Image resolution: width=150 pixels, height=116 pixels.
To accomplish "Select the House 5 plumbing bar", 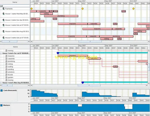I will pos(116,36).
